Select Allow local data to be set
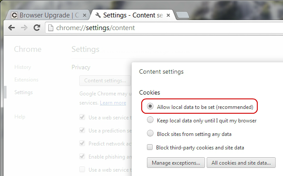 tap(150, 106)
